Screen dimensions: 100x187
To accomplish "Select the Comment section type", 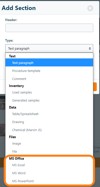I will pos(49,79).
